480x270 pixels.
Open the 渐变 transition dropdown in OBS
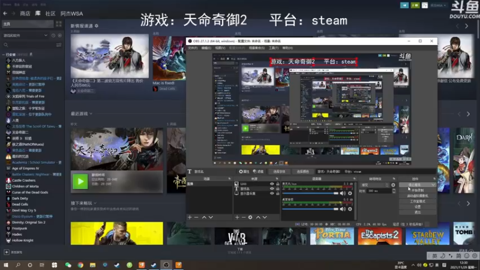pyautogui.click(x=375, y=185)
